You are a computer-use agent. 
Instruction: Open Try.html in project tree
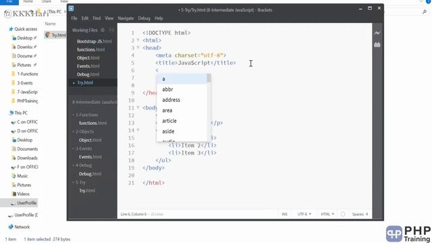87,190
